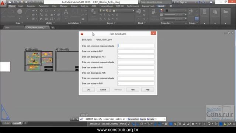This screenshot has height=133, width=236.
Task: Click the first responsável pela name field
Action: (x=136, y=46)
